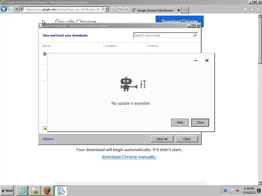The height and width of the screenshot is (196, 262).
Task: Click the No update is available message
Action: click(x=131, y=103)
